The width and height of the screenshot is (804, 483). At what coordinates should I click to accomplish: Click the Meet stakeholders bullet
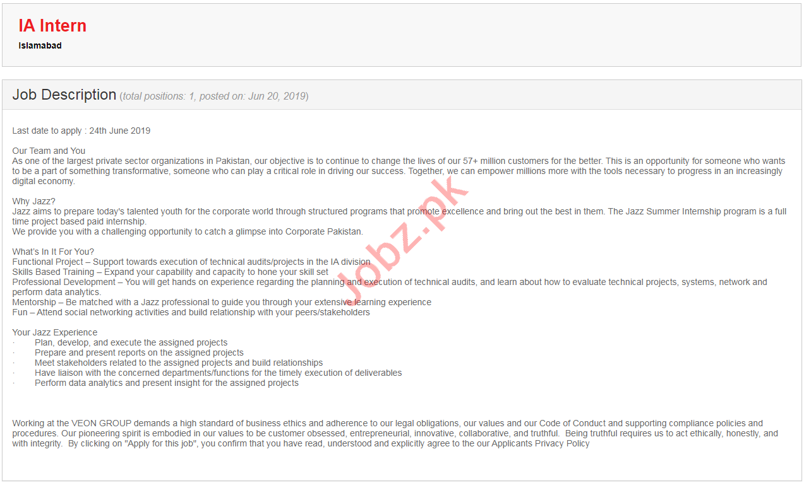179,363
